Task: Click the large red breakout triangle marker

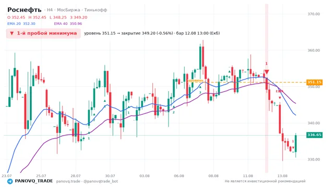Action: (x=267, y=72)
